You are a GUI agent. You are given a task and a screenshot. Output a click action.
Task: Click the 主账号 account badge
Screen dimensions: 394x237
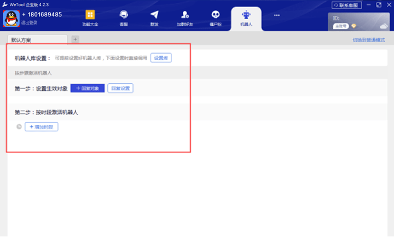coord(341,26)
